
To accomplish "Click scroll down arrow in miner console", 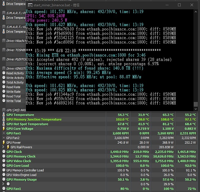I will coord(196,109).
